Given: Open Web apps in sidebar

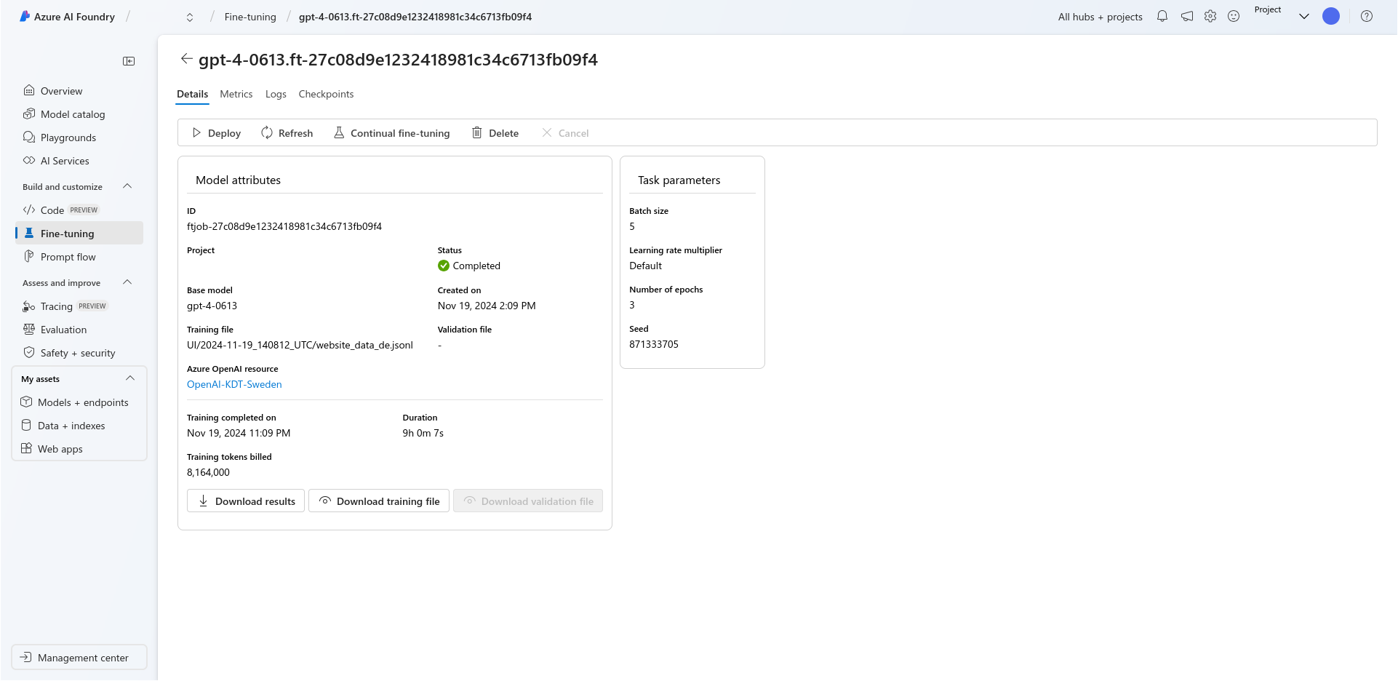Looking at the screenshot, I should tap(79, 449).
